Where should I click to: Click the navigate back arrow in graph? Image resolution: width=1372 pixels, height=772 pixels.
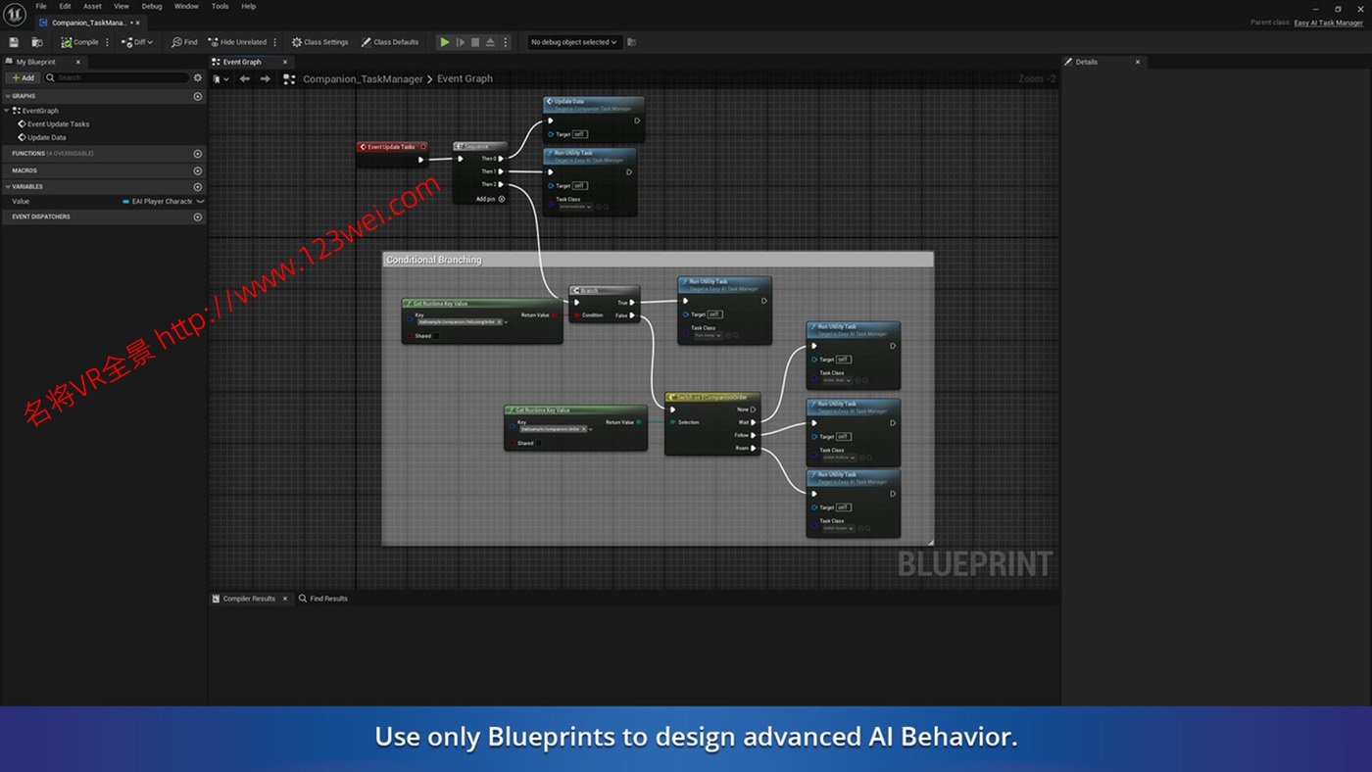point(245,78)
